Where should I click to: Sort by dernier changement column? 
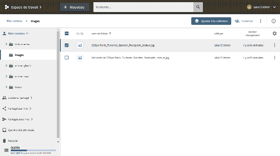pyautogui.click(x=252, y=34)
